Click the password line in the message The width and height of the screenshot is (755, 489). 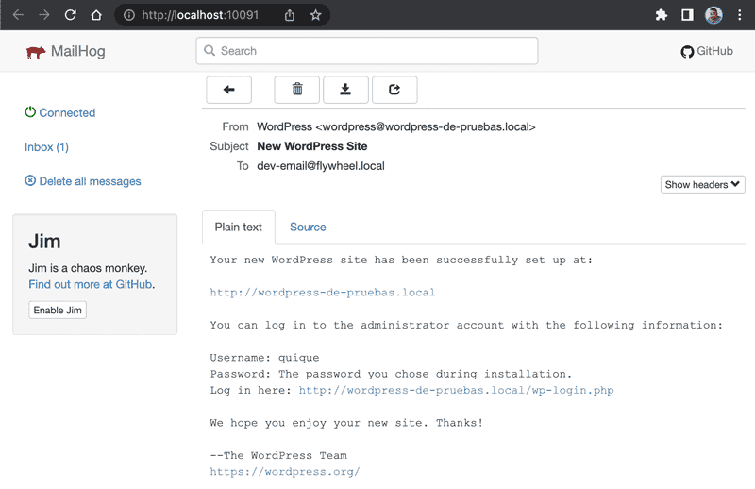point(391,374)
